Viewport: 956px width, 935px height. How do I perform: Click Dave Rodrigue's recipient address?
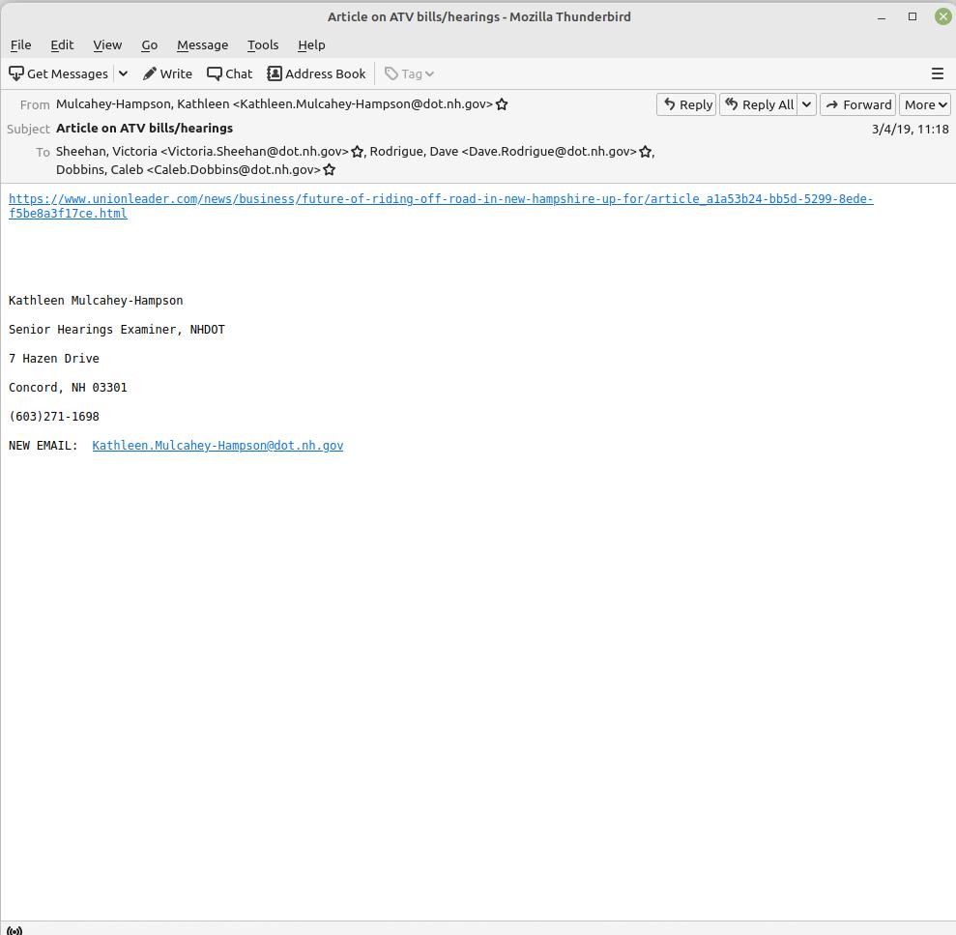click(503, 152)
